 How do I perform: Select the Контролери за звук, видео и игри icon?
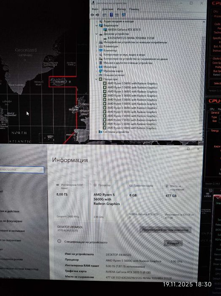point(101,55)
